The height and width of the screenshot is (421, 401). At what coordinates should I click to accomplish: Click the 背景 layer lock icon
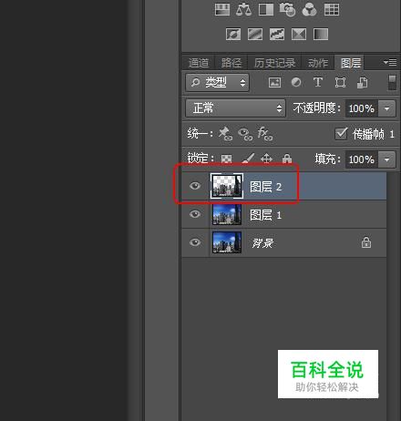[366, 242]
